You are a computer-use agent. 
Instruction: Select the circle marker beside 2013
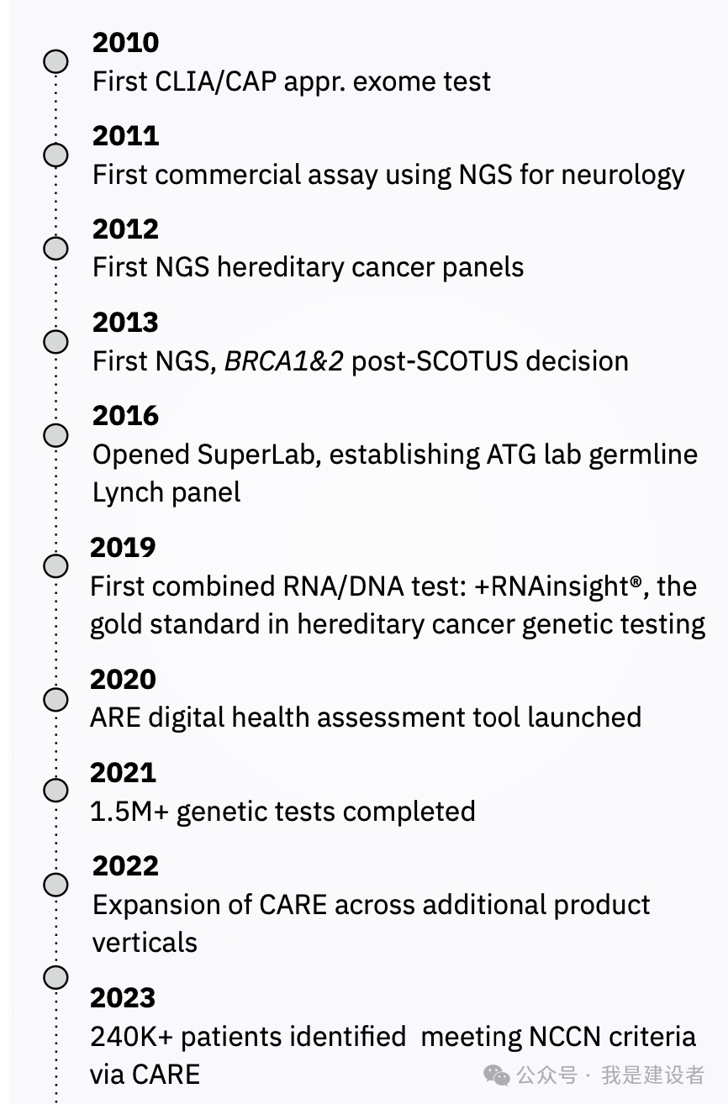[55, 342]
